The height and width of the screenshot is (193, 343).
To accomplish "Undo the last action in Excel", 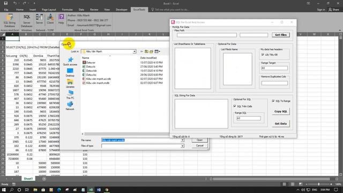I will pos(15,3).
